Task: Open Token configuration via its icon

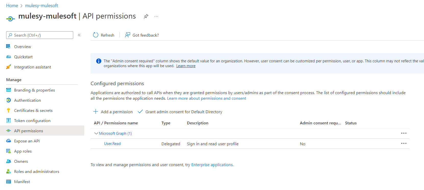Action: pos(8,121)
